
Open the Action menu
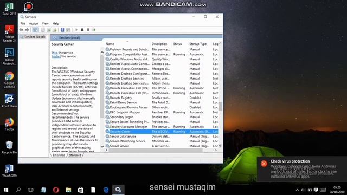coord(34,23)
